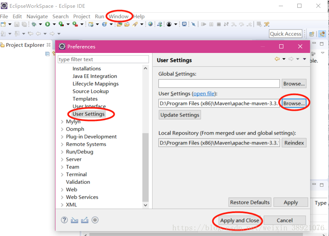
Task: Click the export preferences icon in dialog
Action: point(85,220)
